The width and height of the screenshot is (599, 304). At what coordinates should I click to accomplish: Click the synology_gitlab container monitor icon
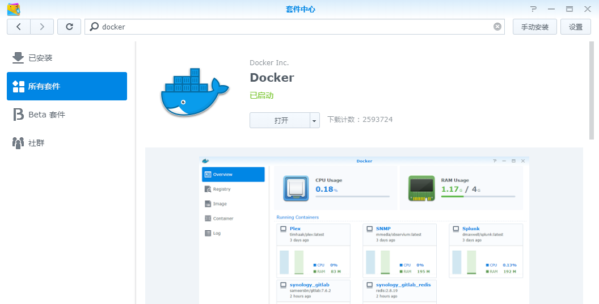point(283,285)
